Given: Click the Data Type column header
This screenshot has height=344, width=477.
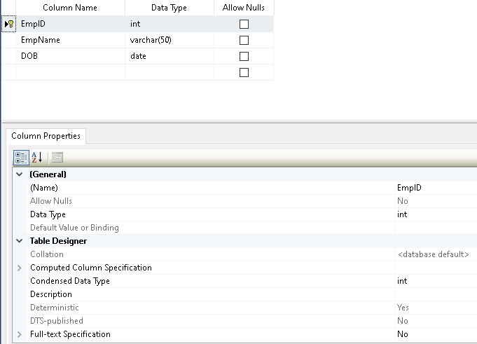Looking at the screenshot, I should point(169,8).
